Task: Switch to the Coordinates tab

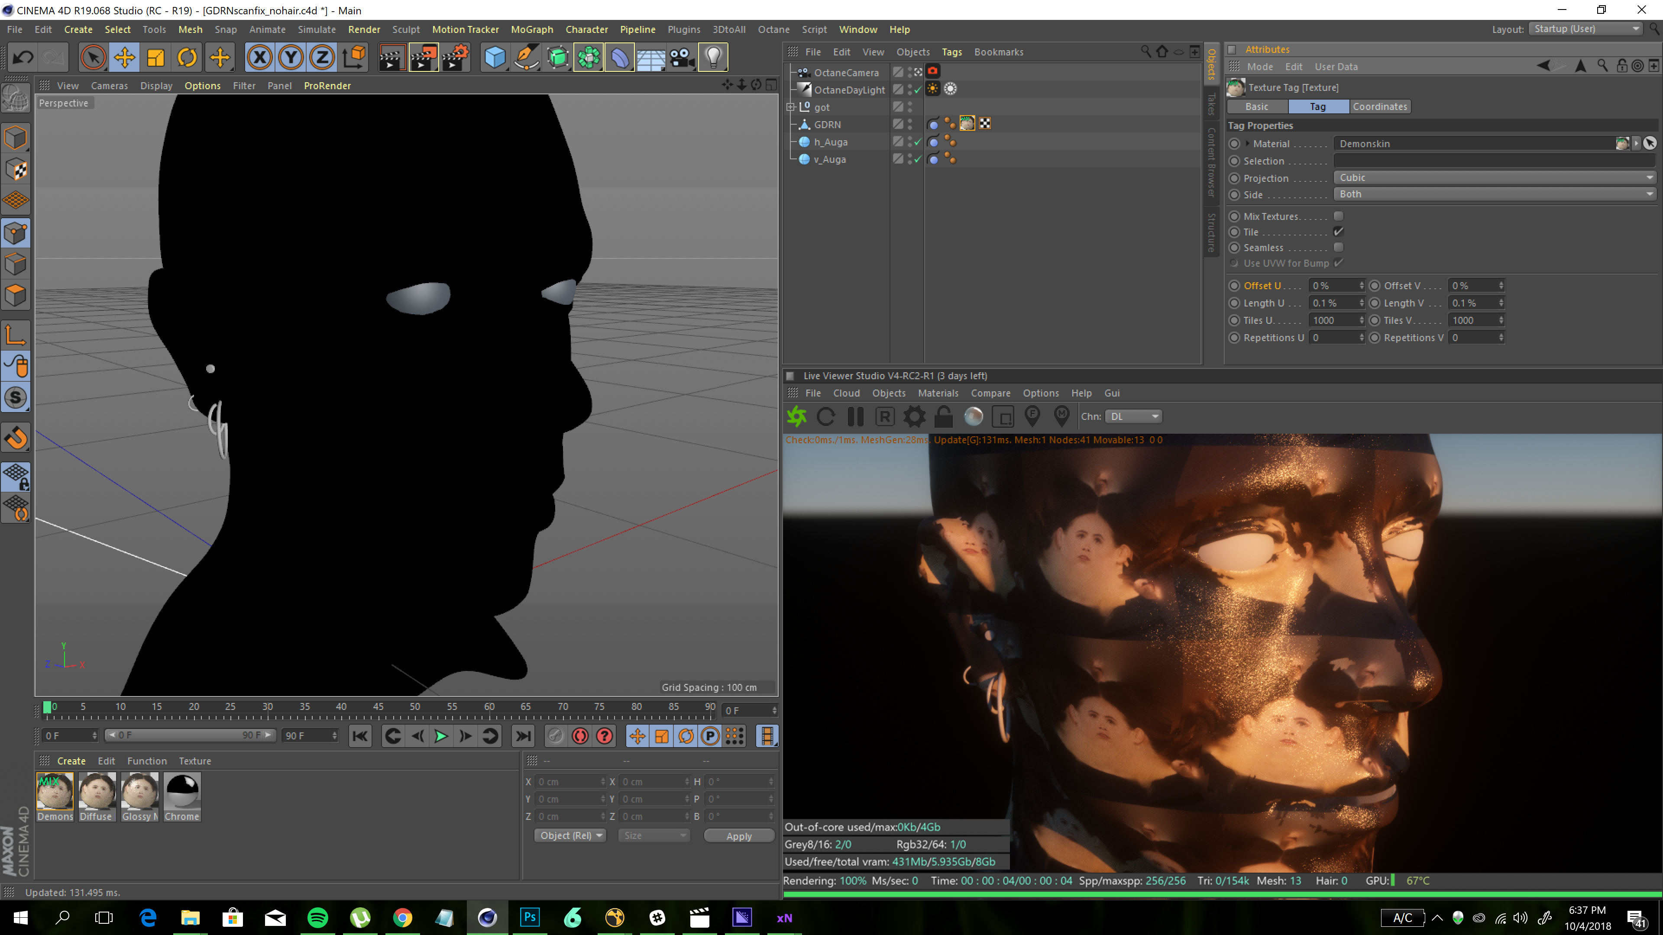Action: point(1380,106)
